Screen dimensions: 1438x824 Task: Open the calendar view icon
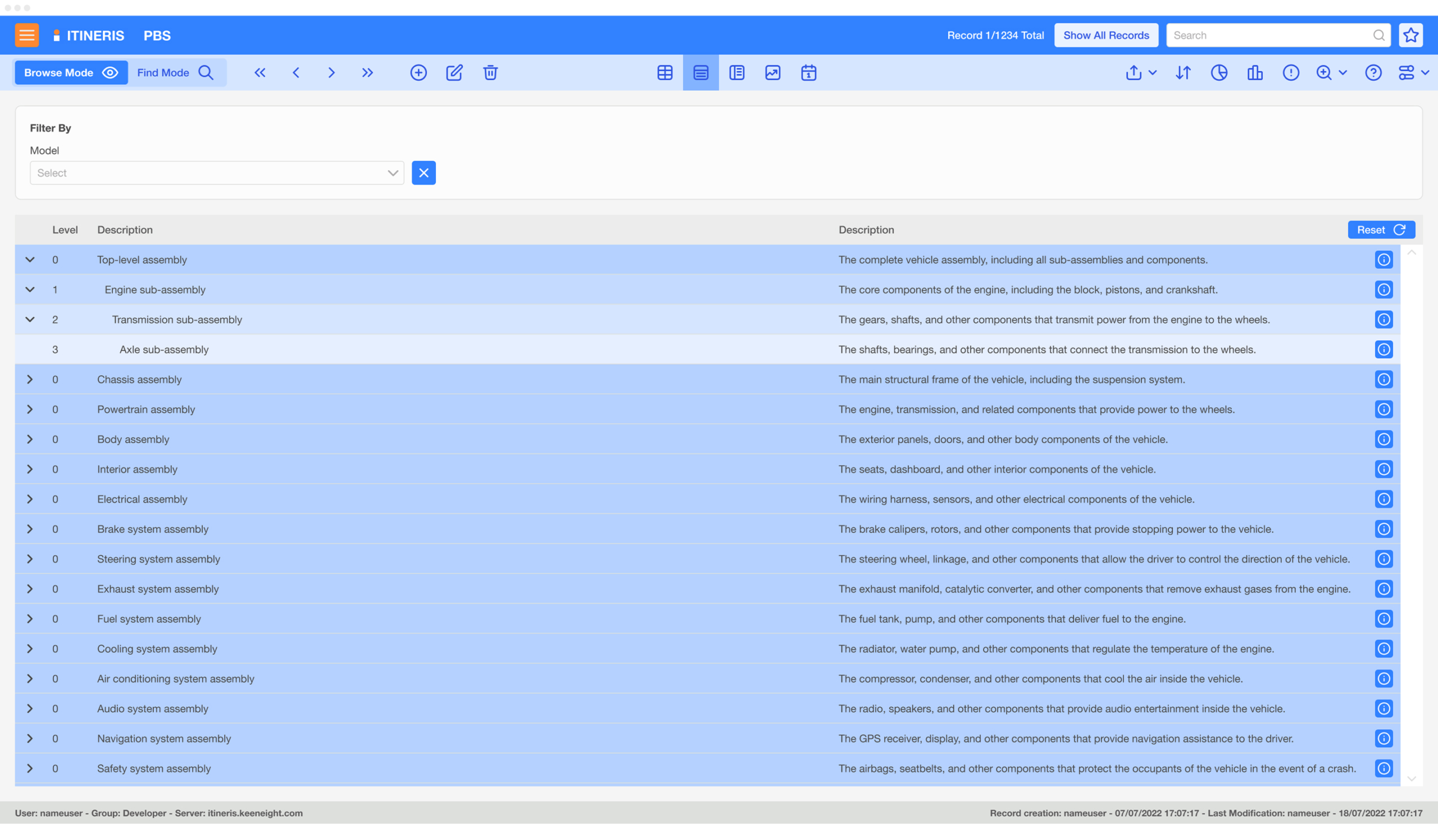coord(809,72)
